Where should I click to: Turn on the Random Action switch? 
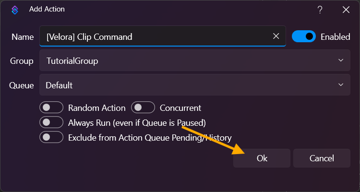(52, 108)
